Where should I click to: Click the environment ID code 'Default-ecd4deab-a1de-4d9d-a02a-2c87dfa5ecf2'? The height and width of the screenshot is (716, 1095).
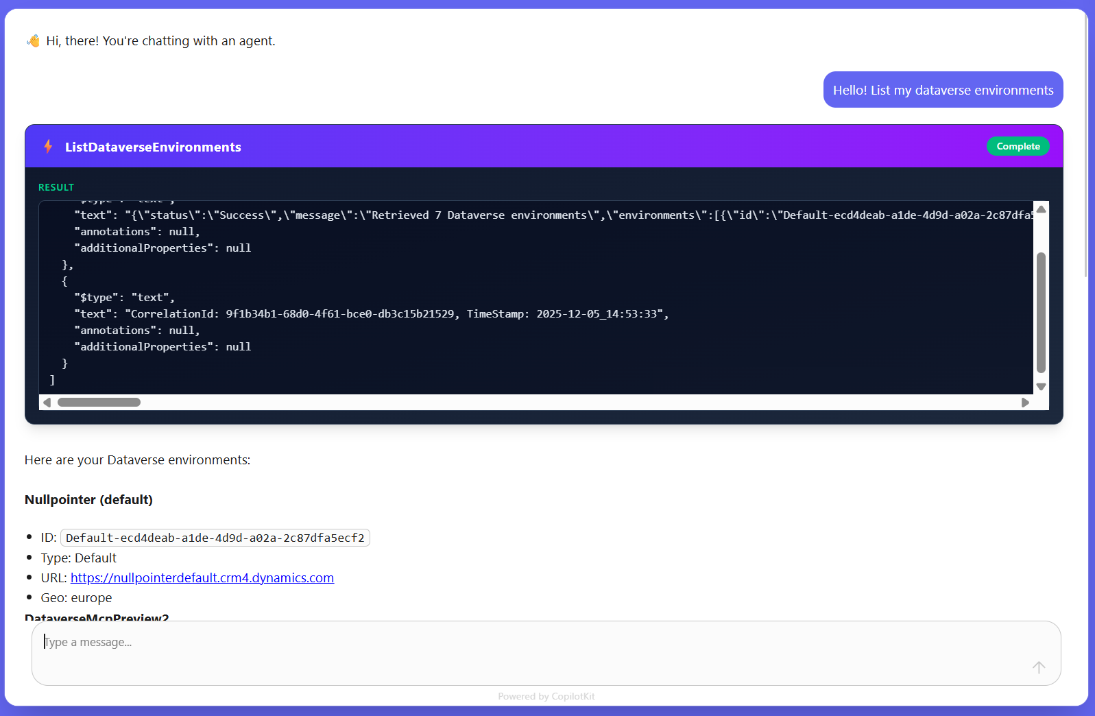(x=215, y=538)
